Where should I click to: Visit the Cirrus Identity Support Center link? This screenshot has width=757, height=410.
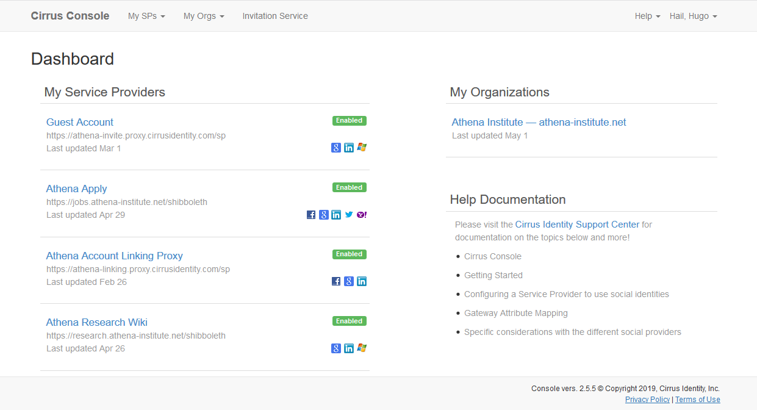tap(577, 224)
